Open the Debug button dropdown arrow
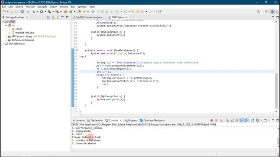The height and width of the screenshot is (157, 280). click(37, 12)
